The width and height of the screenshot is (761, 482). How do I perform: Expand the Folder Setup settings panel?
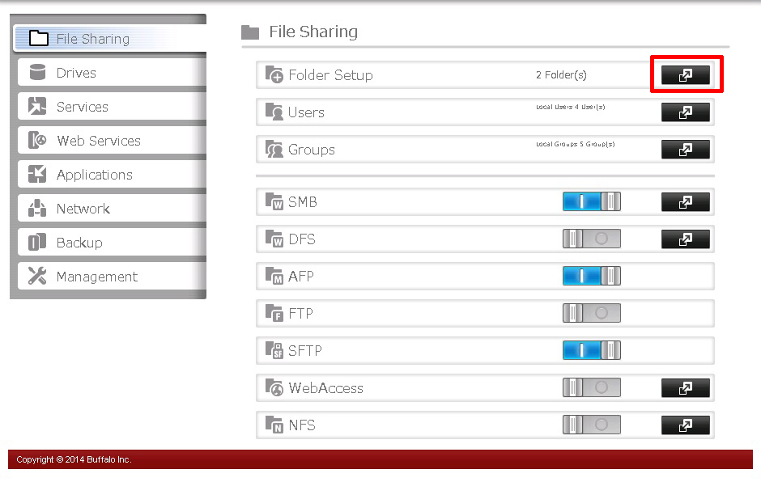click(x=686, y=74)
